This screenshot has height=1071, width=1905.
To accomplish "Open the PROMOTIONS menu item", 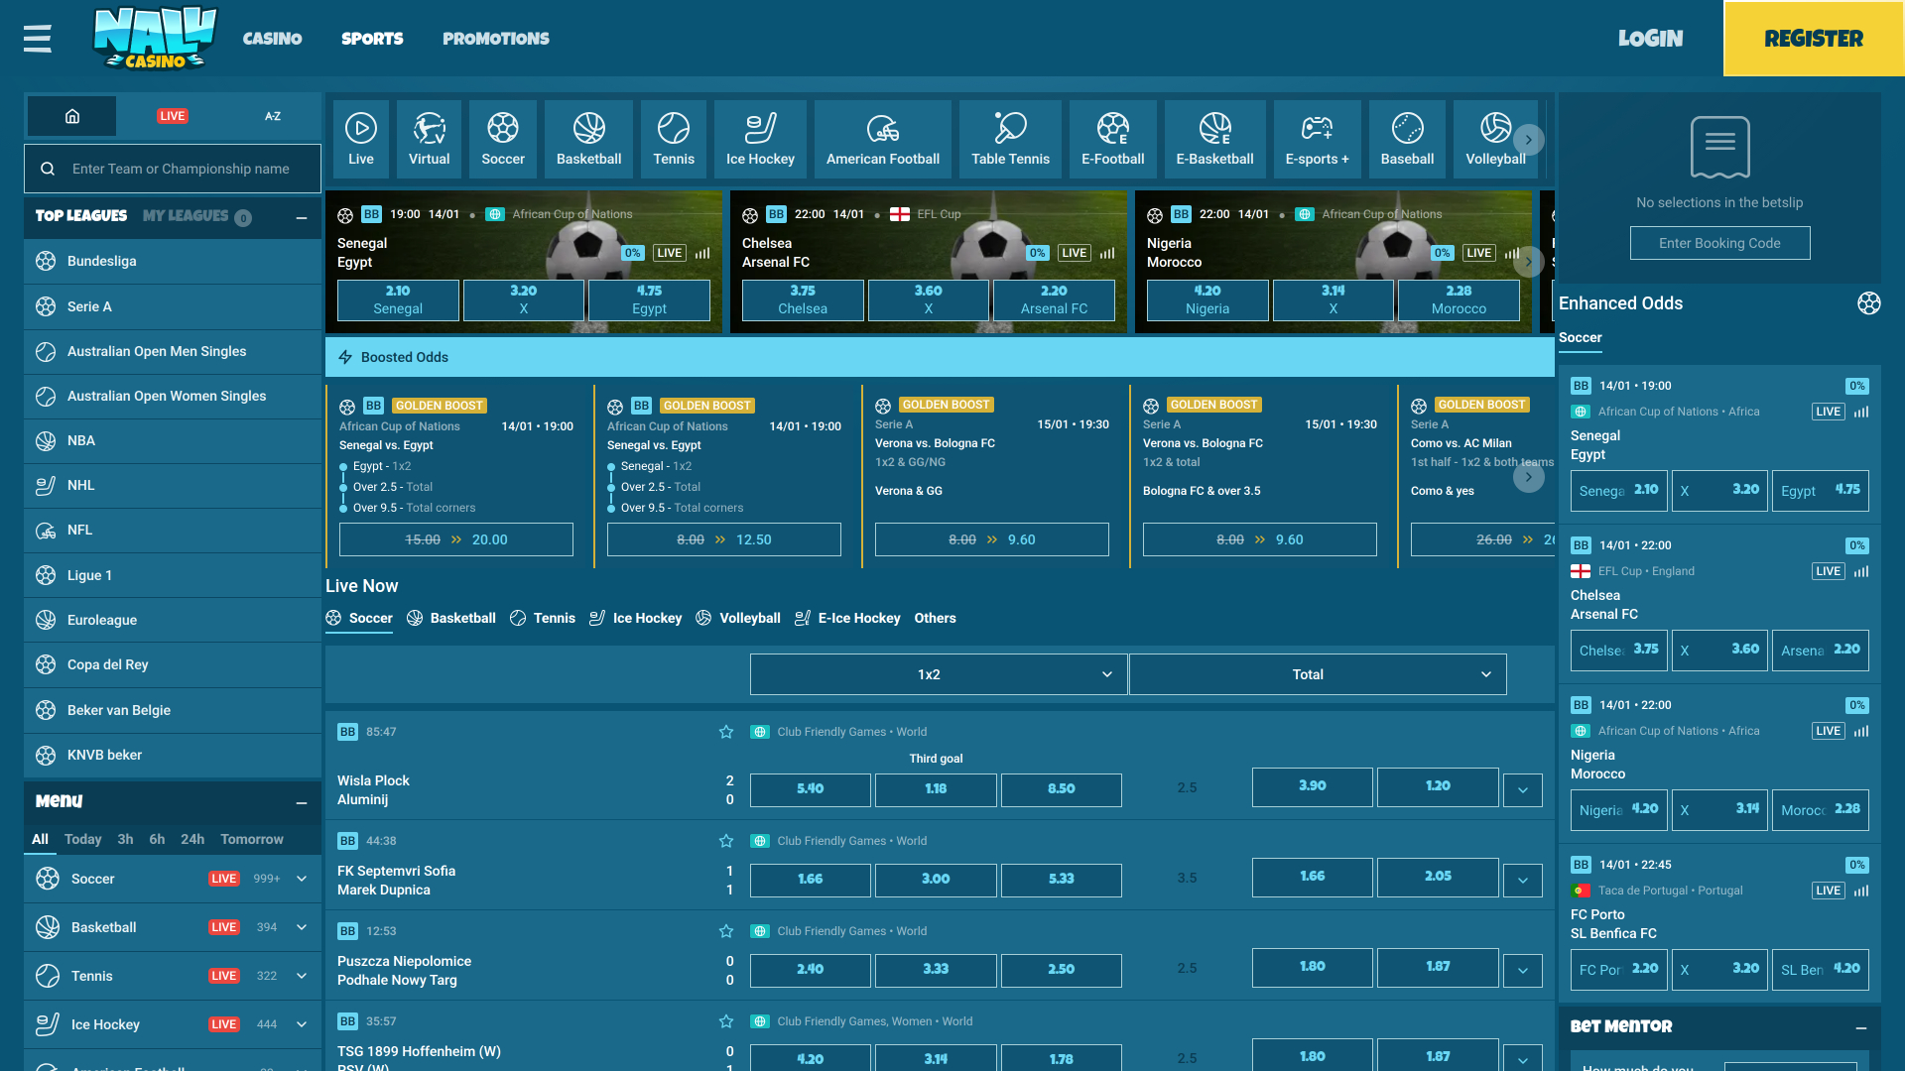I will [495, 39].
